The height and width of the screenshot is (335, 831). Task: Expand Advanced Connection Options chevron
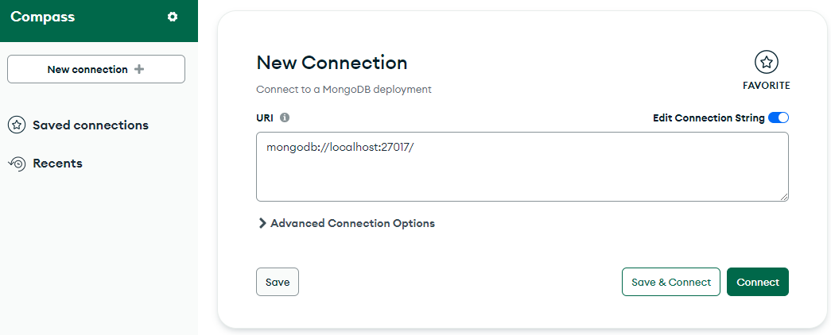click(262, 223)
